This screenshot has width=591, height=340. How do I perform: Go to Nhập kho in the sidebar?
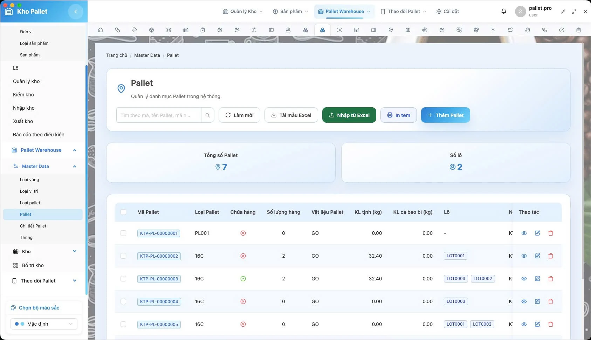pyautogui.click(x=24, y=108)
